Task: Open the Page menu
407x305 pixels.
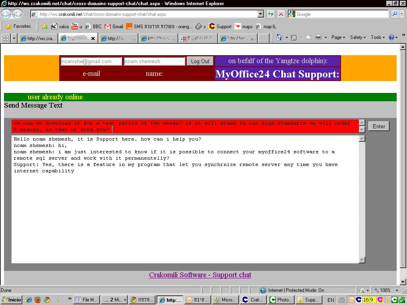Action: 338,37
